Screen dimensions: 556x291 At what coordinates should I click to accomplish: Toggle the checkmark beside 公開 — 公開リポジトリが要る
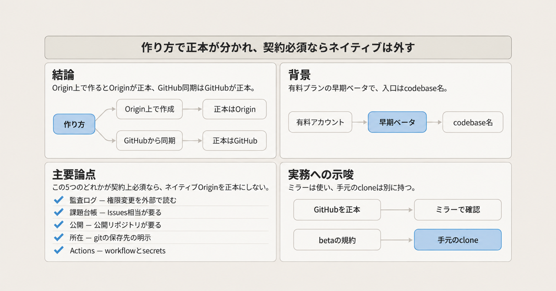point(58,225)
